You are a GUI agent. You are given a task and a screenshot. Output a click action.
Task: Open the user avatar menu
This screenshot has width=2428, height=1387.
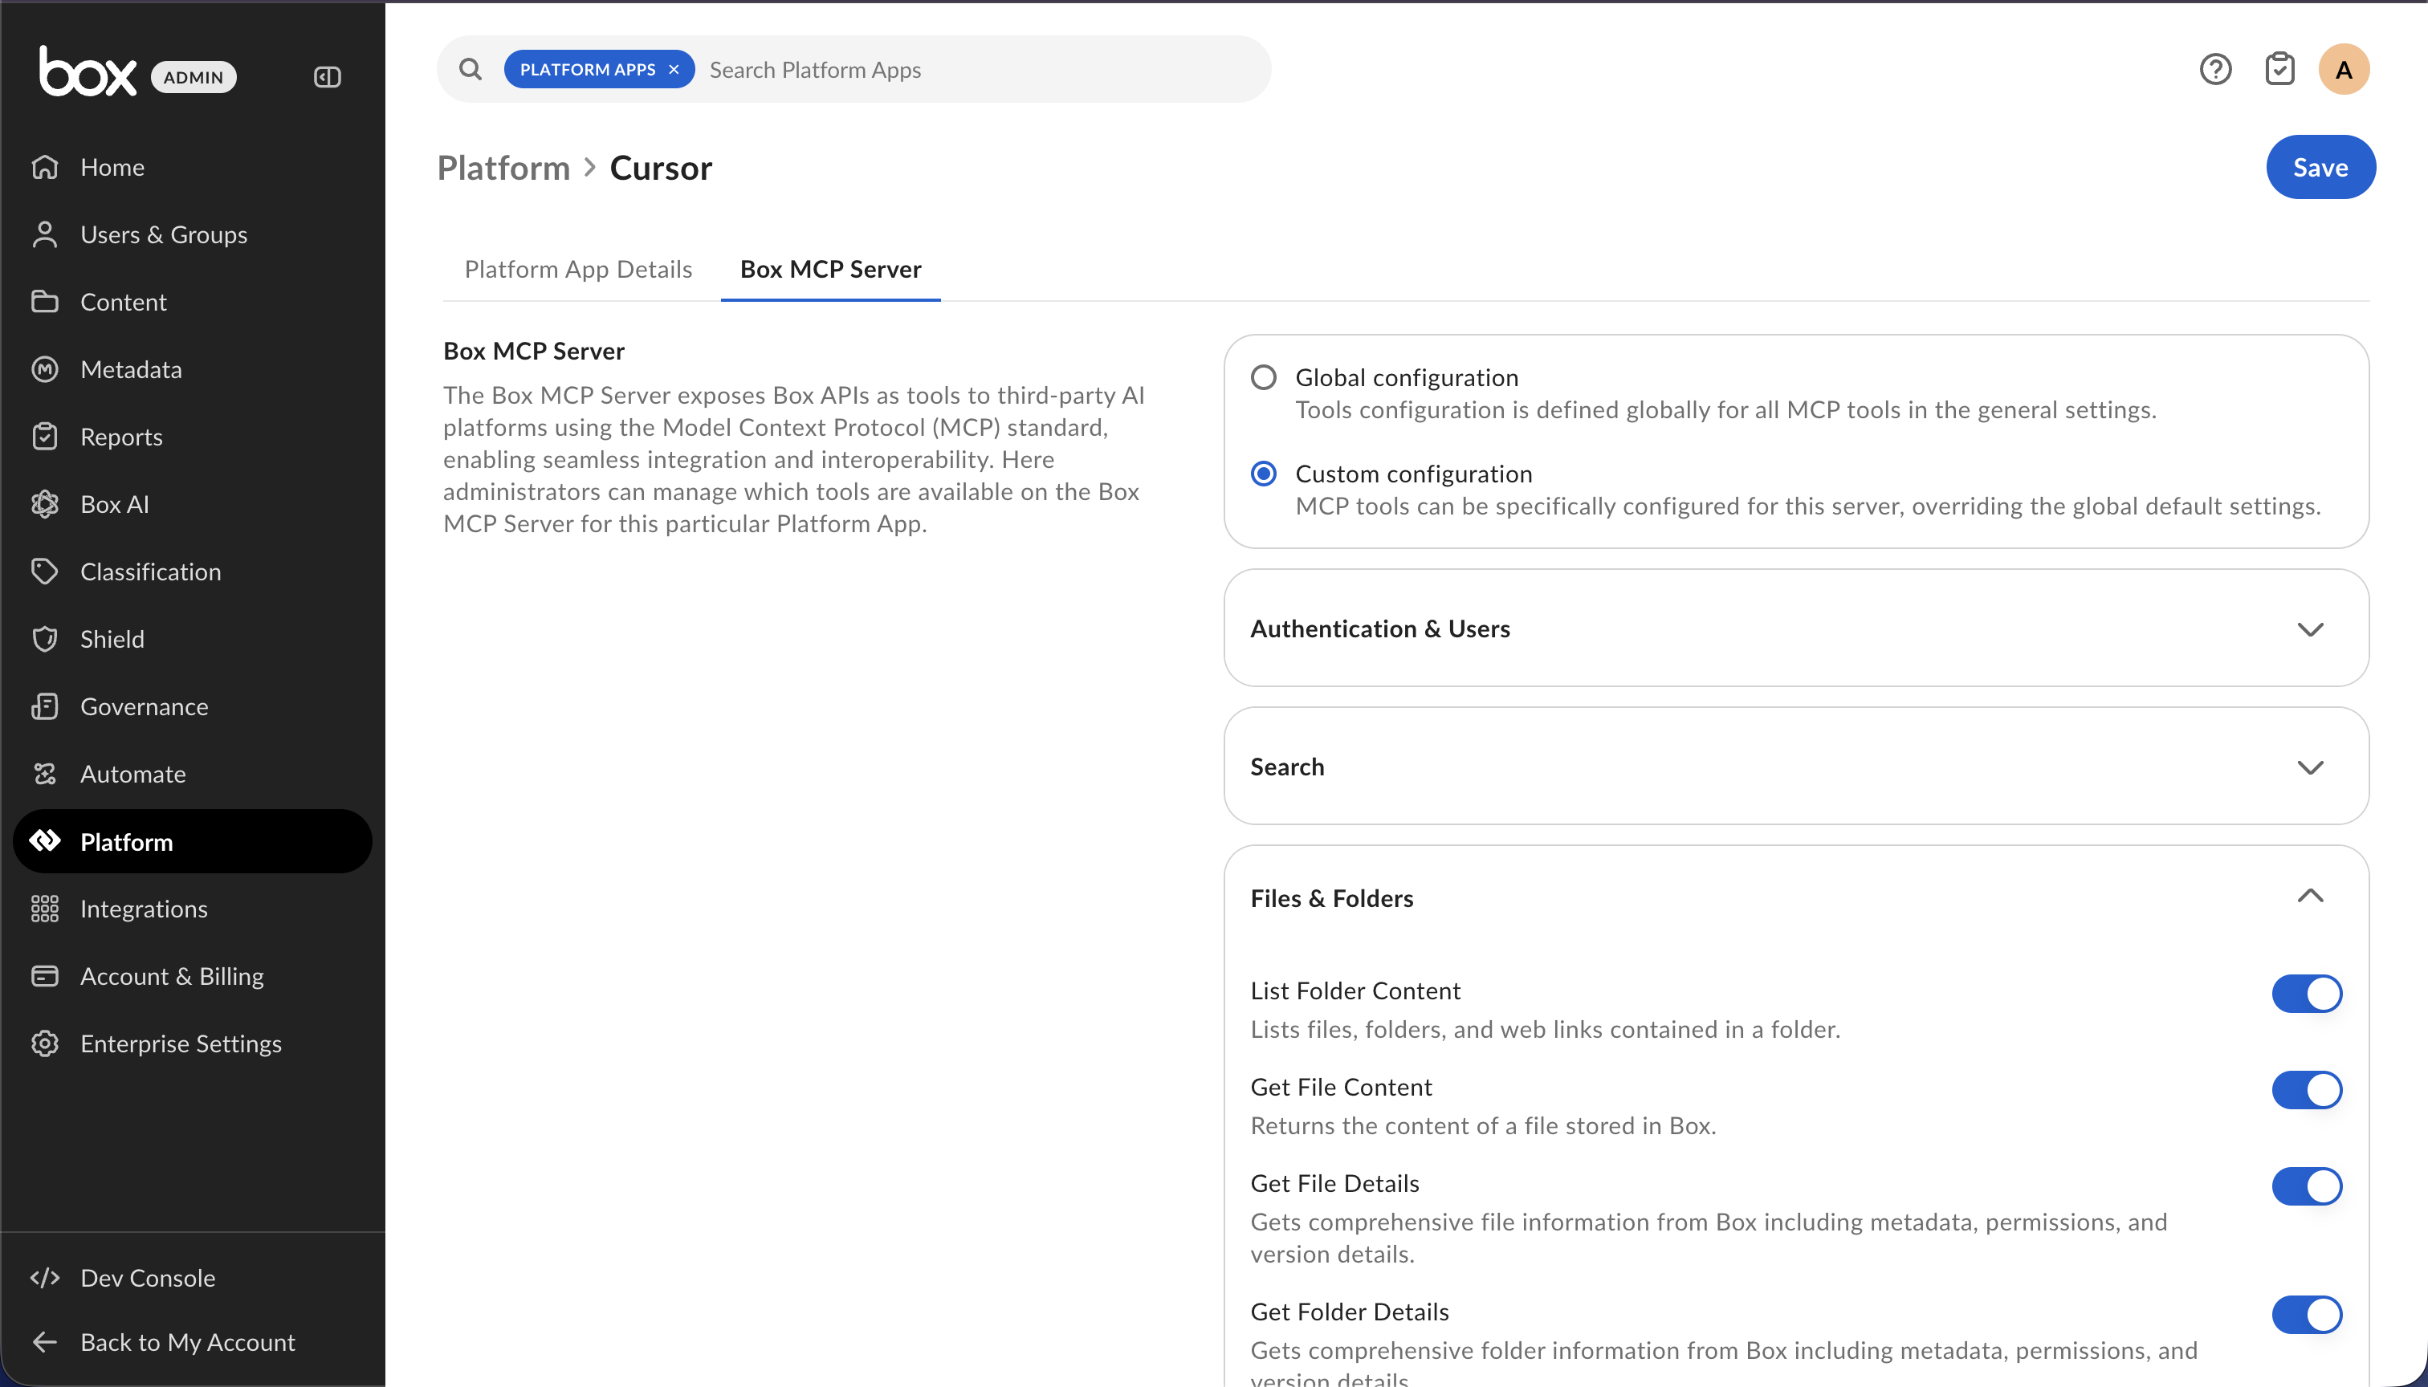point(2343,70)
